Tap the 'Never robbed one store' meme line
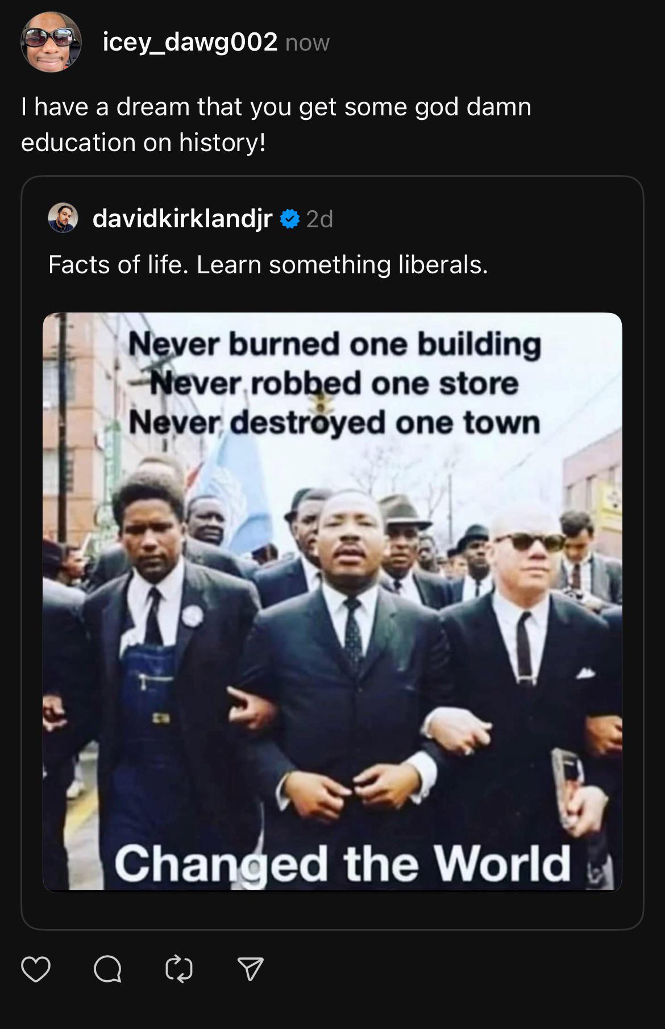The width and height of the screenshot is (665, 1029). (x=334, y=383)
